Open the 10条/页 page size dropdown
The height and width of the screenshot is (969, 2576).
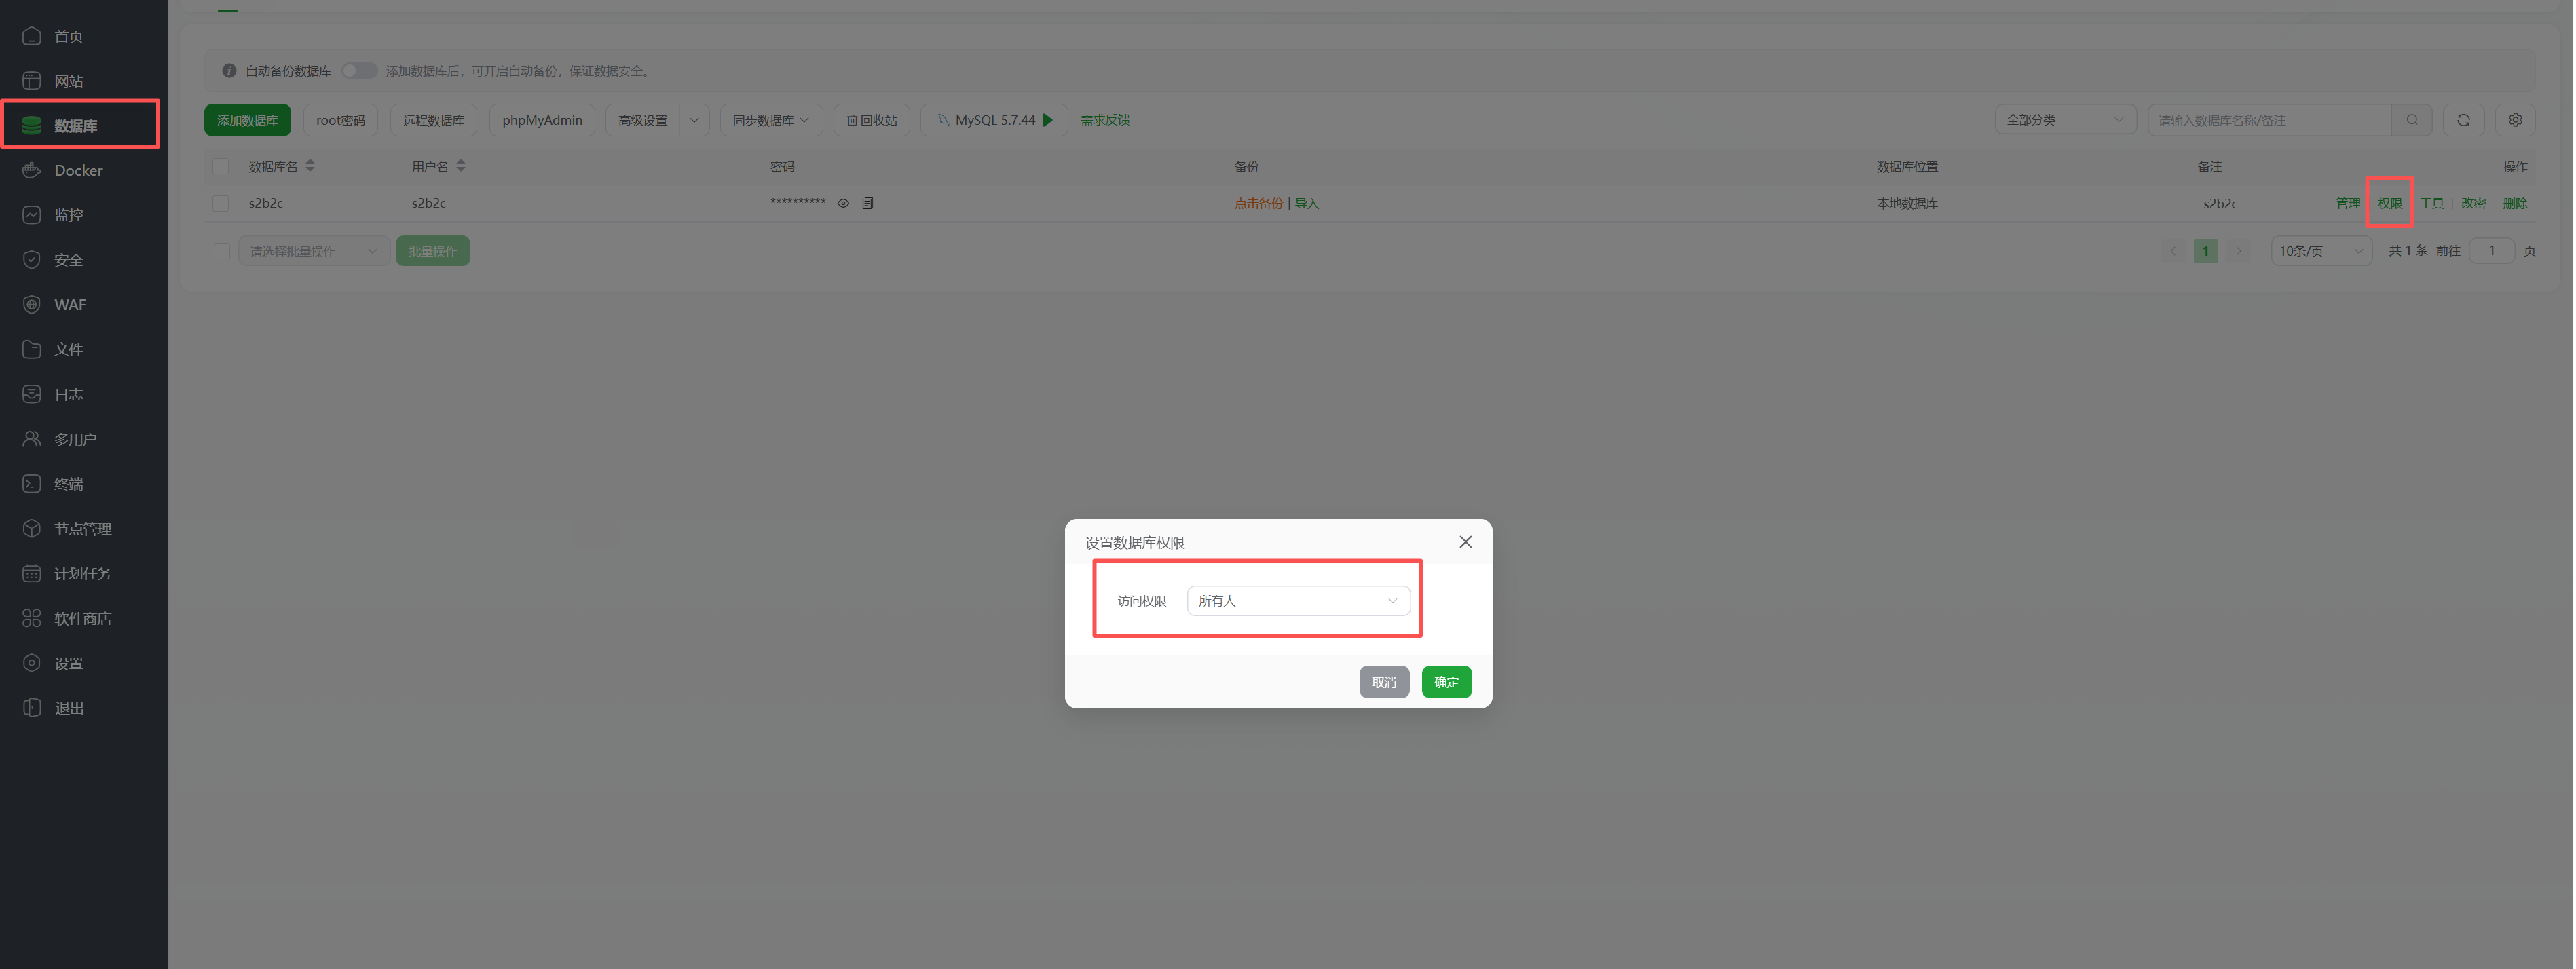point(2320,251)
